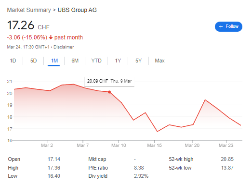Switch to the 5D time range tab
Viewport: 252px width, 184px height.
33,61
